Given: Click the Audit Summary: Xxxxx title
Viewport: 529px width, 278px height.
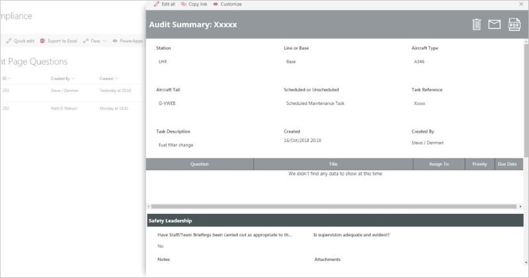Looking at the screenshot, I should (x=193, y=24).
